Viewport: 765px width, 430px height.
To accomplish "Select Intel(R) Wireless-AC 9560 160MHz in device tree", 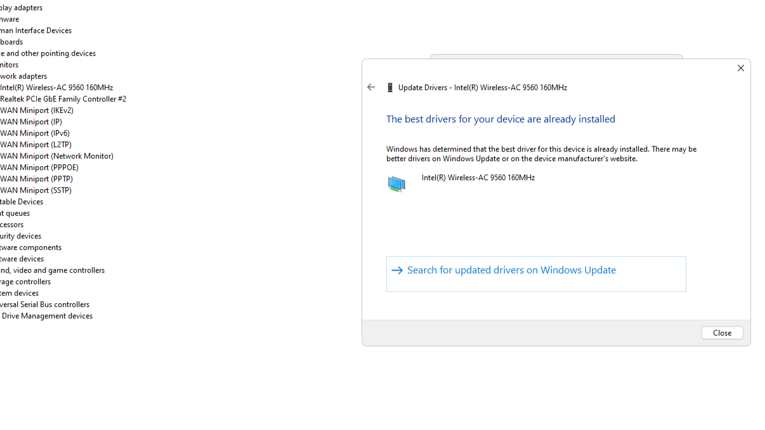I will click(x=56, y=88).
